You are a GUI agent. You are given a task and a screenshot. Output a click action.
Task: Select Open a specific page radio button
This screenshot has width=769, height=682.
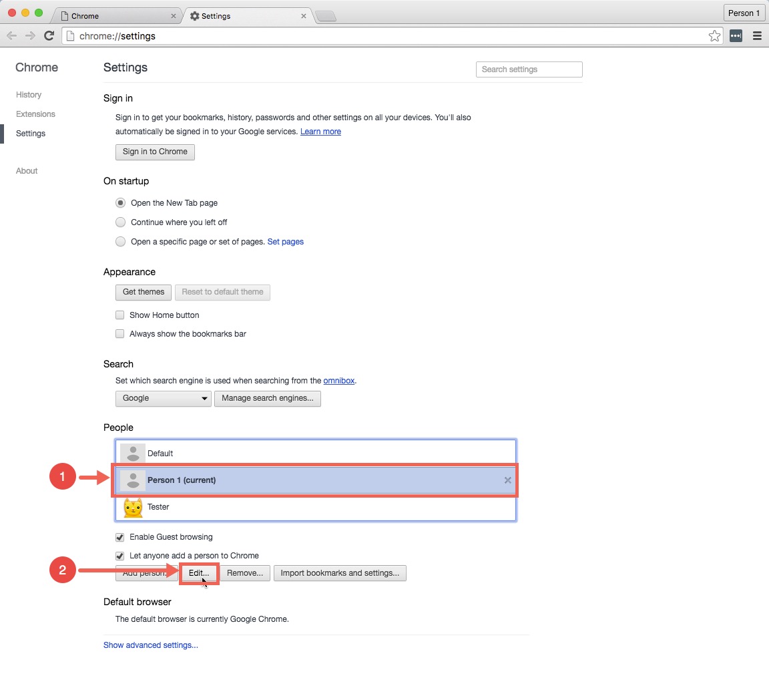coord(120,241)
